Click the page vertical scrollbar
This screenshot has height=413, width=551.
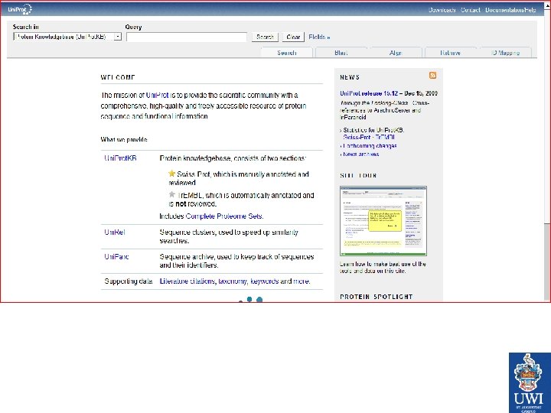tap(547, 151)
